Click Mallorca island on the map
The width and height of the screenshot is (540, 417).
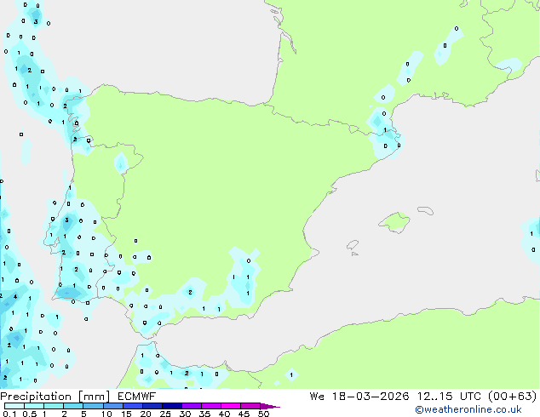tap(395, 222)
